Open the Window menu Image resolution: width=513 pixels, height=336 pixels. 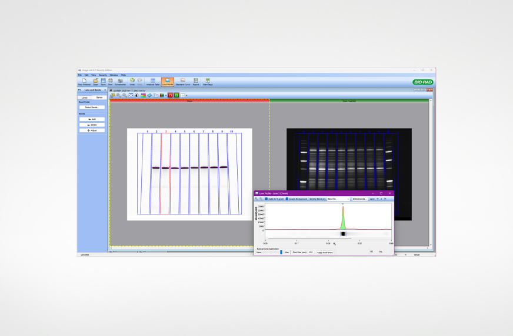coord(114,75)
